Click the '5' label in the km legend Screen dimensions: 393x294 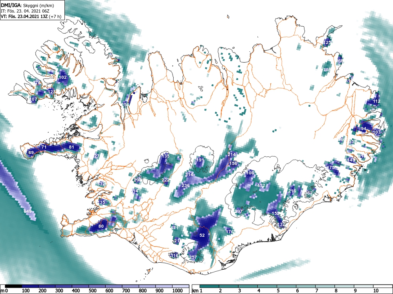(278, 291)
